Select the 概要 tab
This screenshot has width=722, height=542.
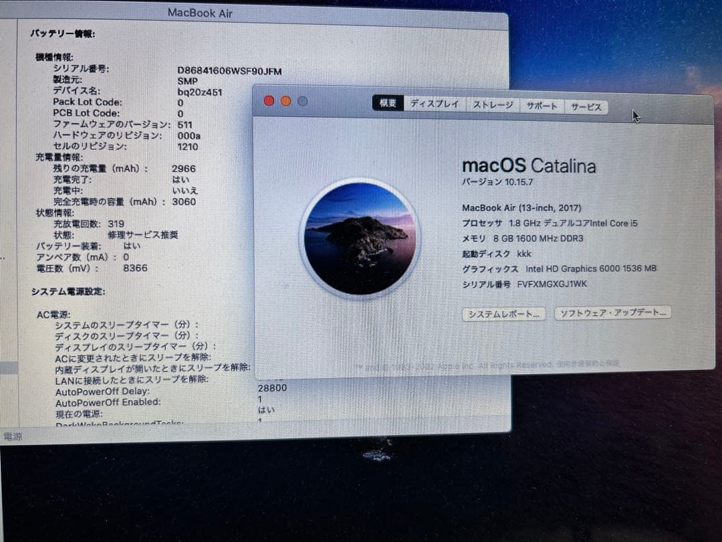pos(386,103)
